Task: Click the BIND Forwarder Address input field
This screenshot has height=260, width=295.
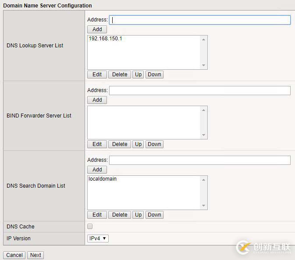Action: (200, 90)
